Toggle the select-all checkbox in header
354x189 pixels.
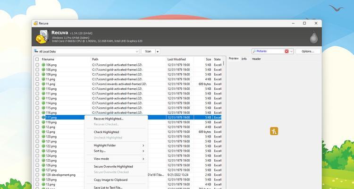tap(37, 59)
